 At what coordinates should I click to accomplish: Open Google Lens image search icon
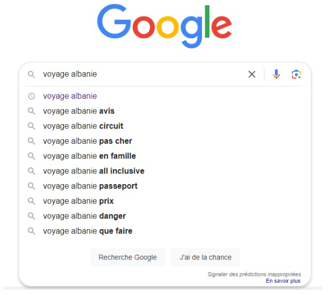[296, 74]
